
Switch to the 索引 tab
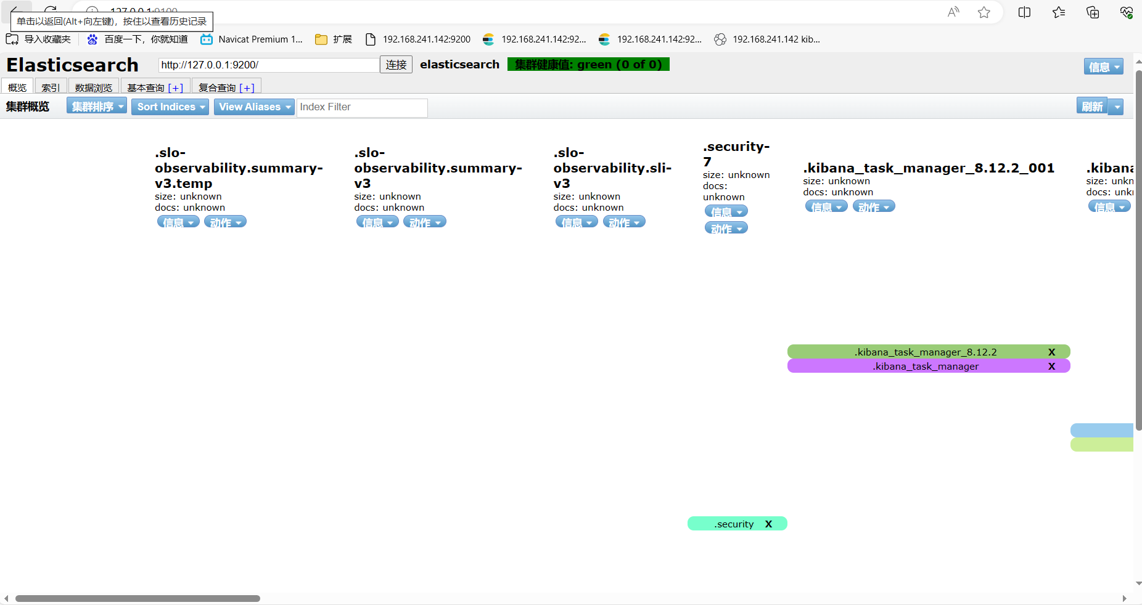[x=51, y=87]
